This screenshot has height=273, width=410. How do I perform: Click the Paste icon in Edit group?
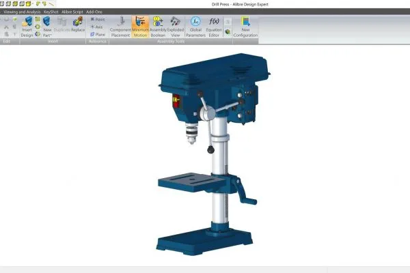[7, 34]
